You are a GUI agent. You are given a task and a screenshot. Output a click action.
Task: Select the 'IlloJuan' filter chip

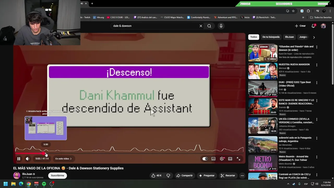coord(289,37)
